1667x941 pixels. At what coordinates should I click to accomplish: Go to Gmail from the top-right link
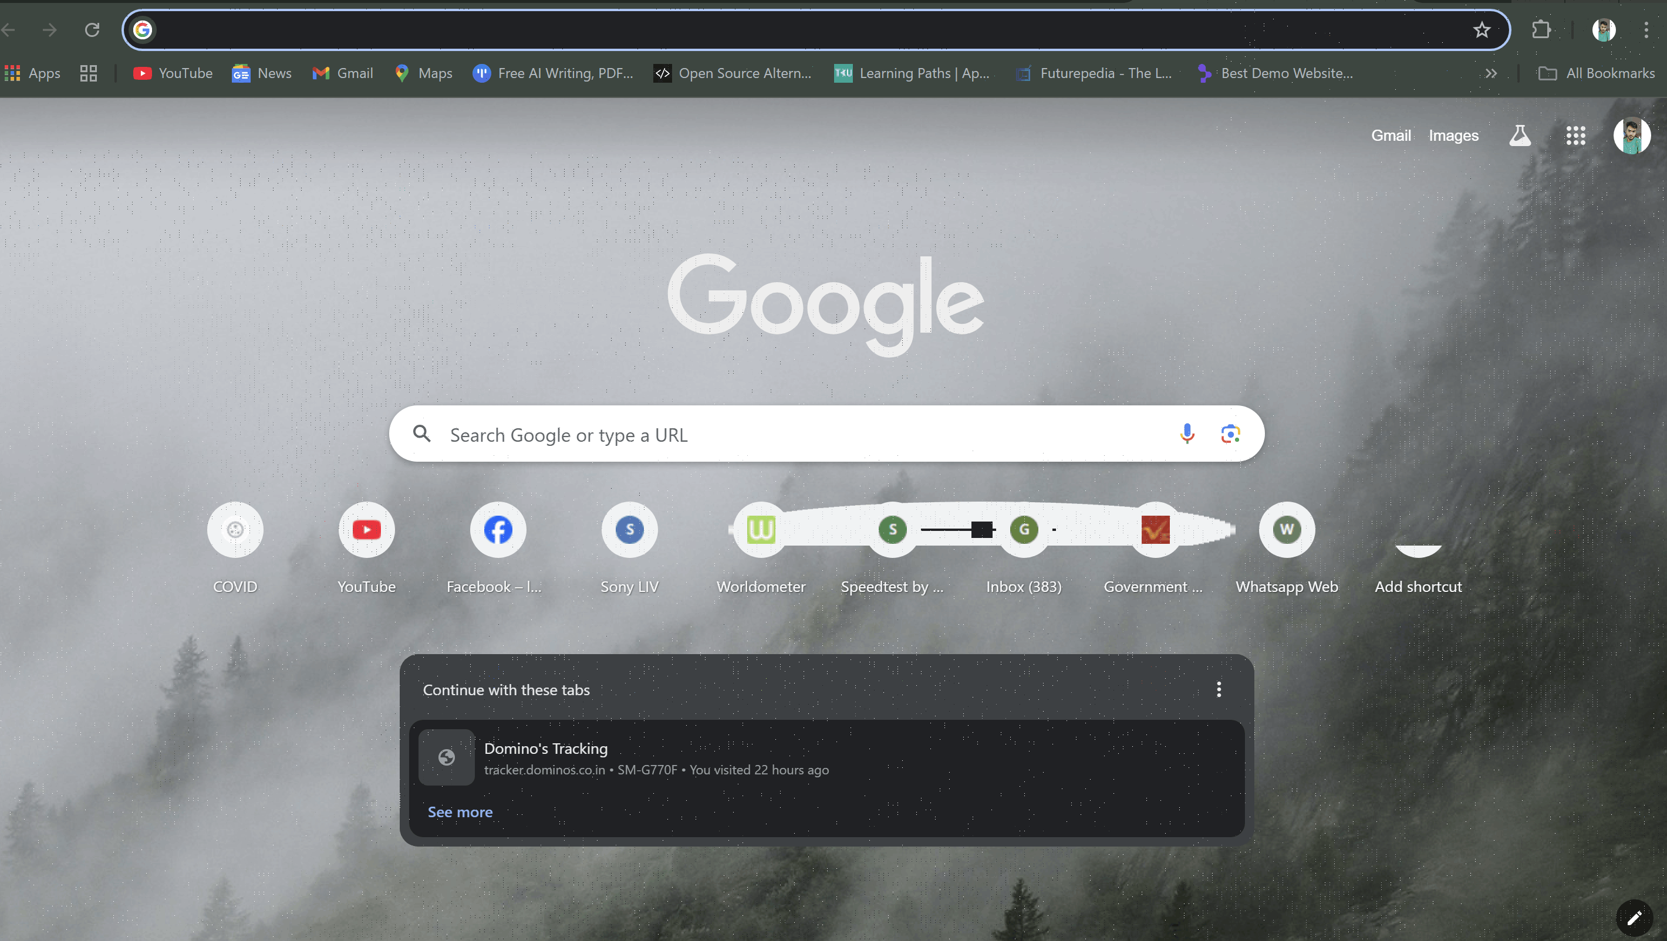(1390, 135)
